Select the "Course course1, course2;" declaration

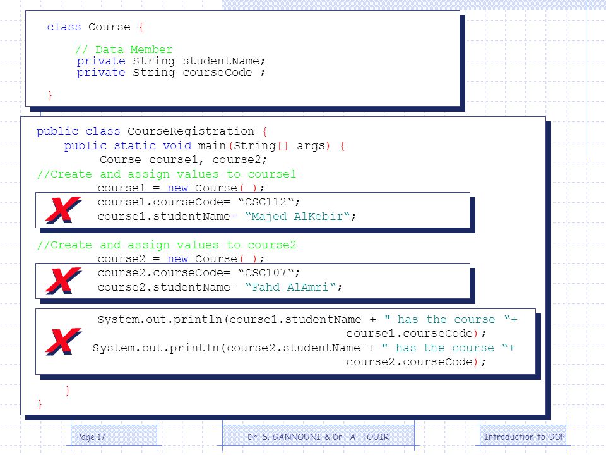click(183, 160)
